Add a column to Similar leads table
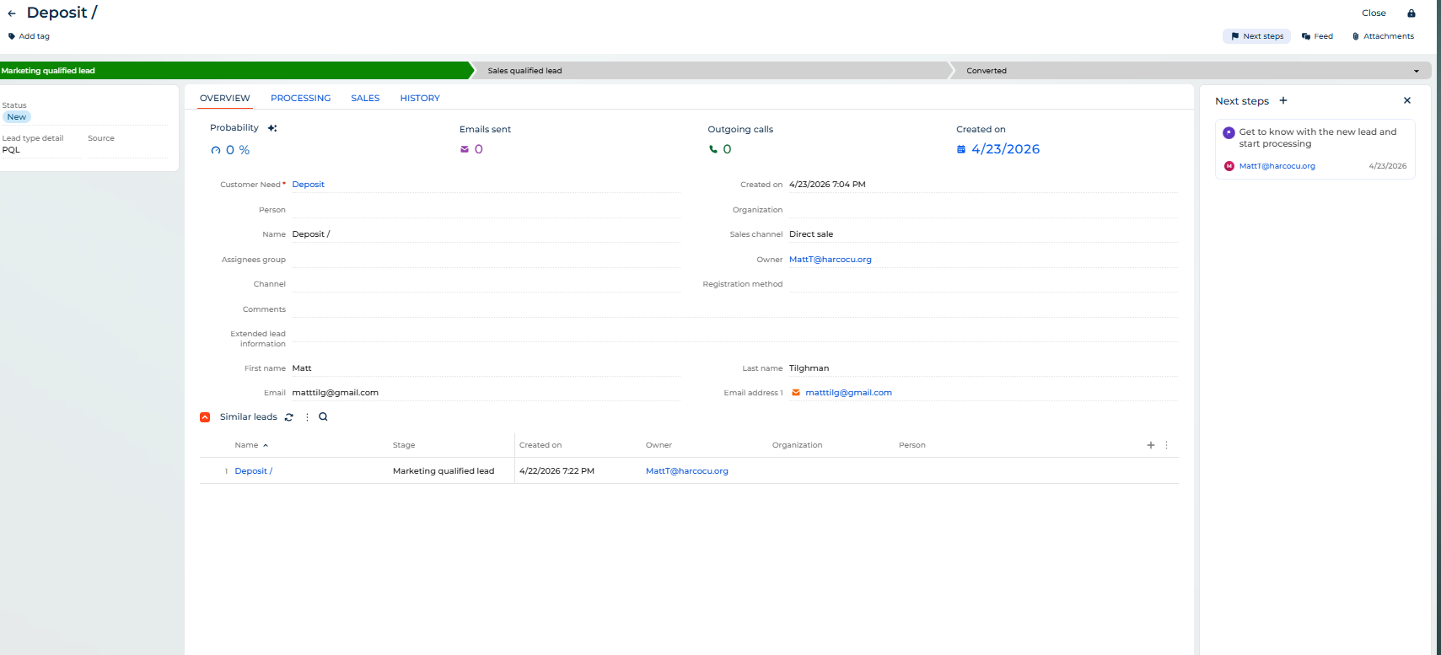Image resolution: width=1441 pixels, height=655 pixels. click(1150, 445)
